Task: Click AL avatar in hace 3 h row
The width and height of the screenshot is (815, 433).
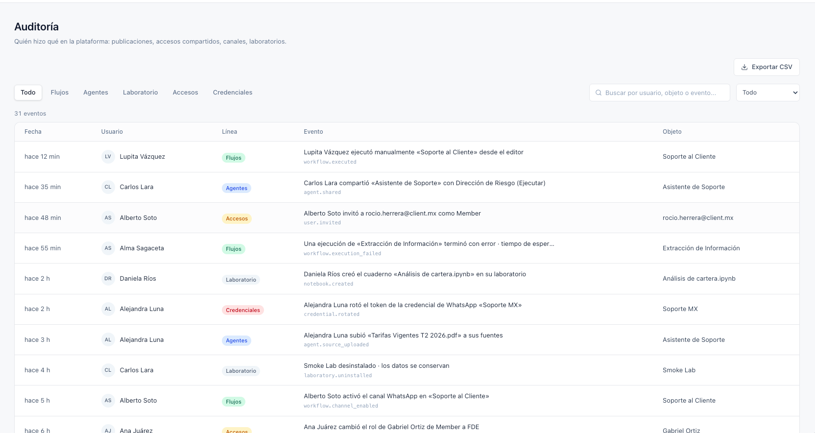Action: (x=108, y=340)
